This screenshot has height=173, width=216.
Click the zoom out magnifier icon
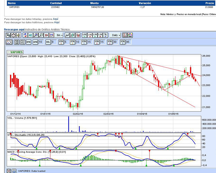coord(41,35)
